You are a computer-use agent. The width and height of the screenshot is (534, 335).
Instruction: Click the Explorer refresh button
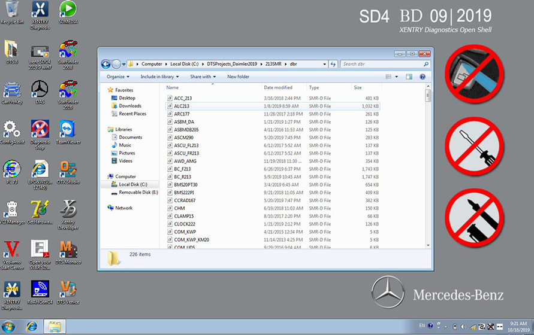333,64
